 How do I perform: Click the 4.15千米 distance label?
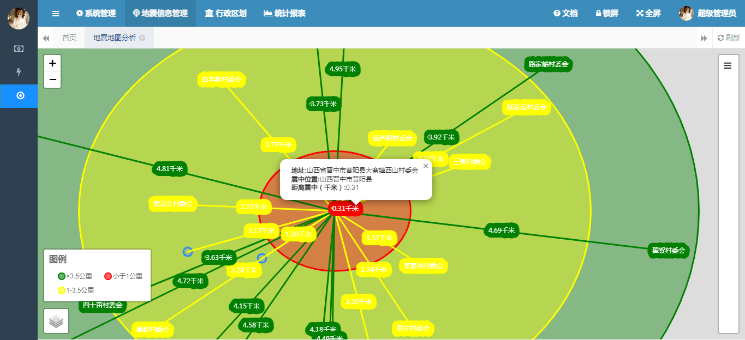click(x=247, y=306)
